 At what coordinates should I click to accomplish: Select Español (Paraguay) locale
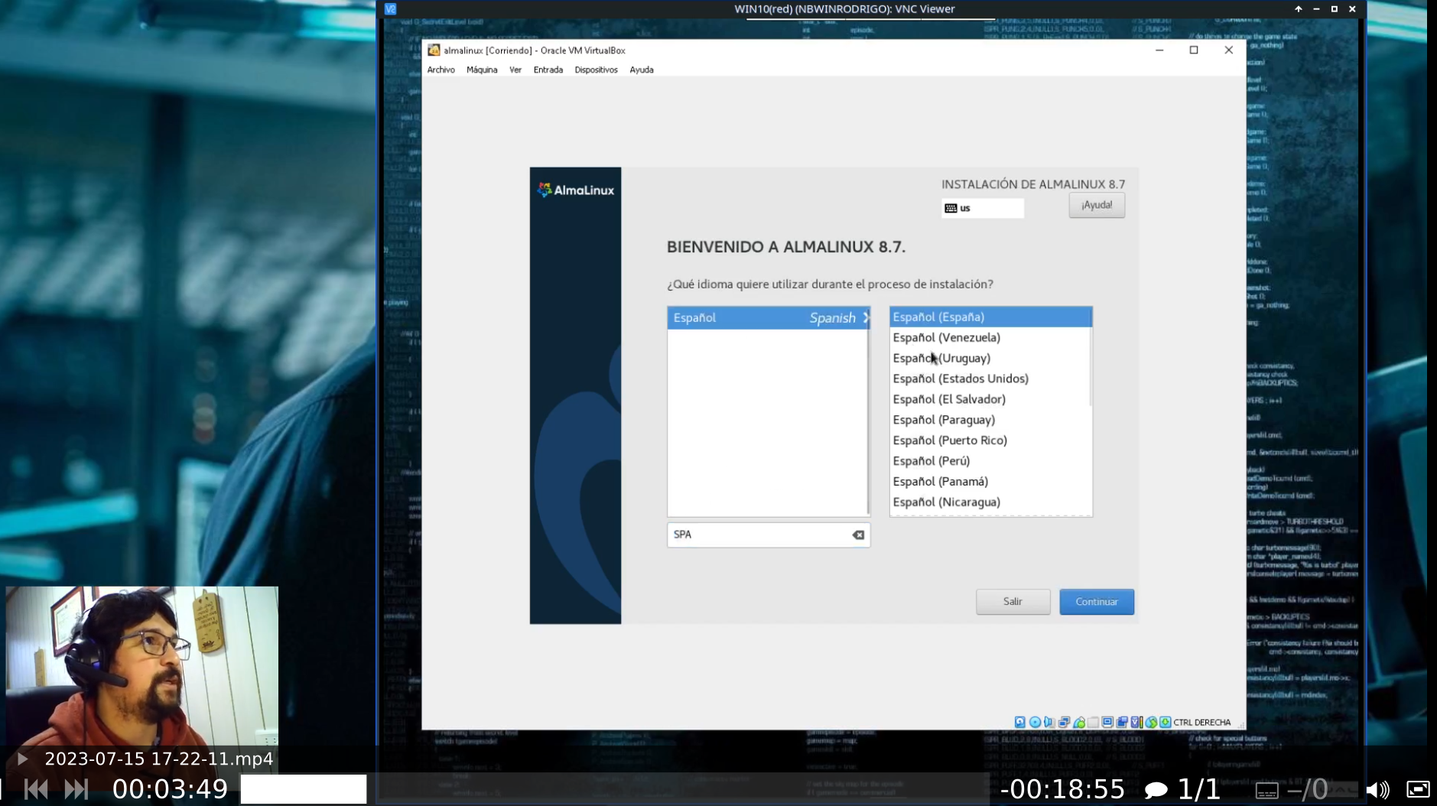tap(990, 420)
